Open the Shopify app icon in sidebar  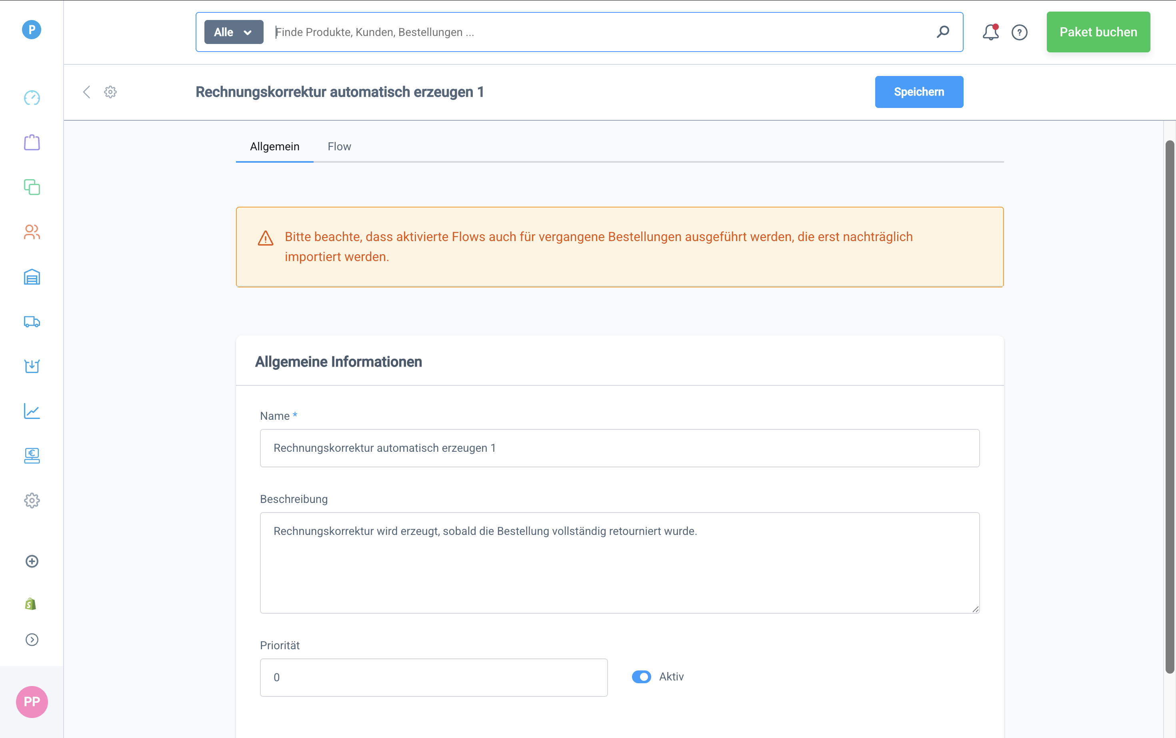point(31,604)
